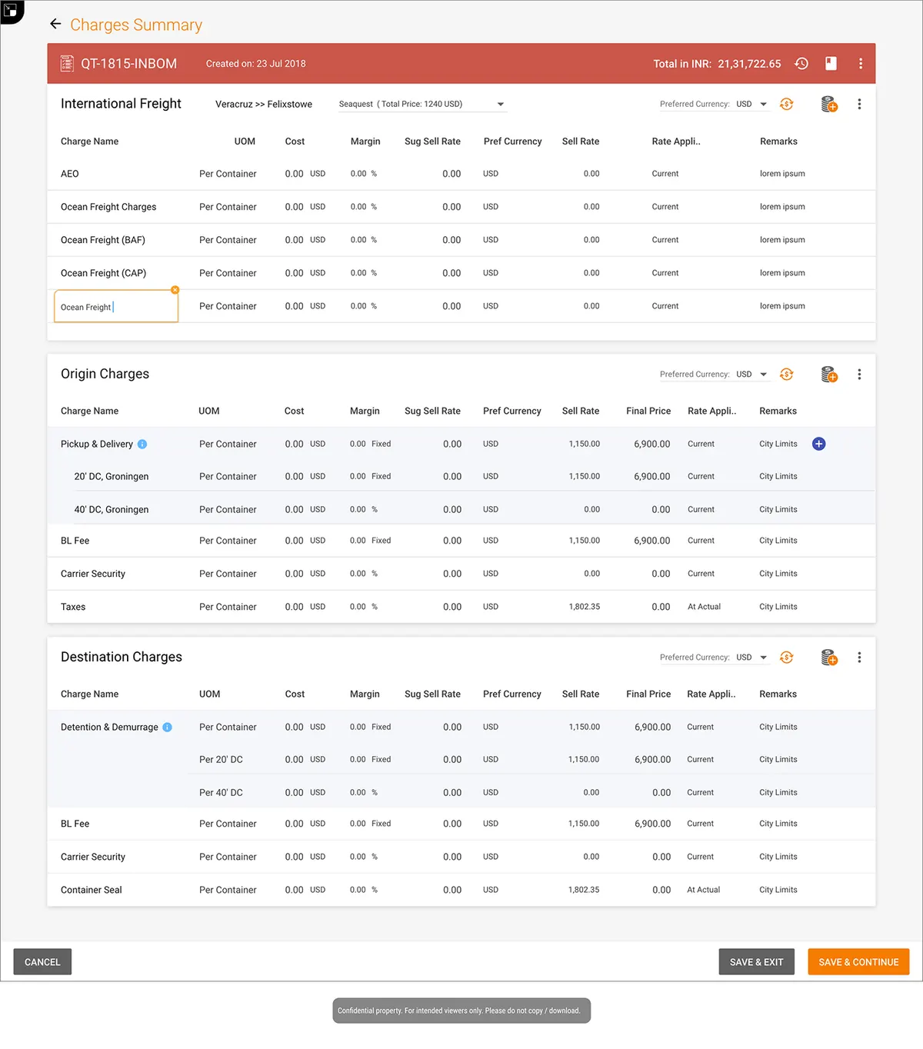
Task: Click the Ocean Freight Charges row name
Action: 108,207
